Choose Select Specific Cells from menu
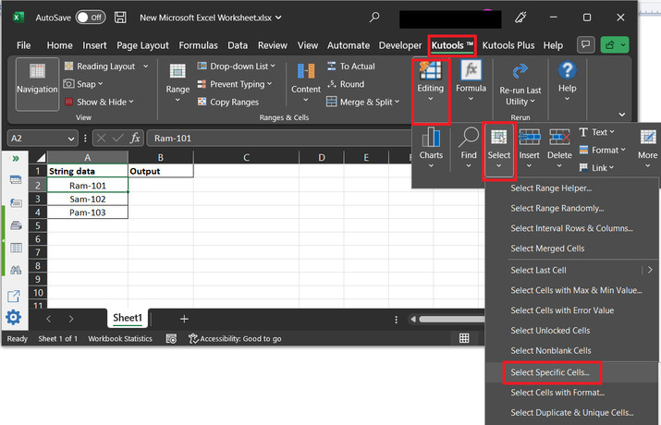Viewport: 661px width, 425px height. point(549,372)
